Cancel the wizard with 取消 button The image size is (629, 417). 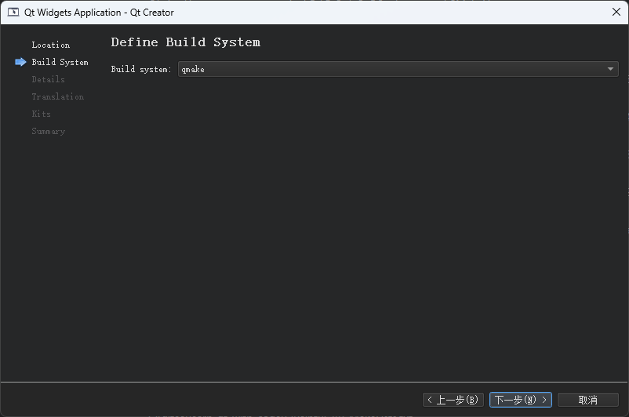pyautogui.click(x=587, y=401)
